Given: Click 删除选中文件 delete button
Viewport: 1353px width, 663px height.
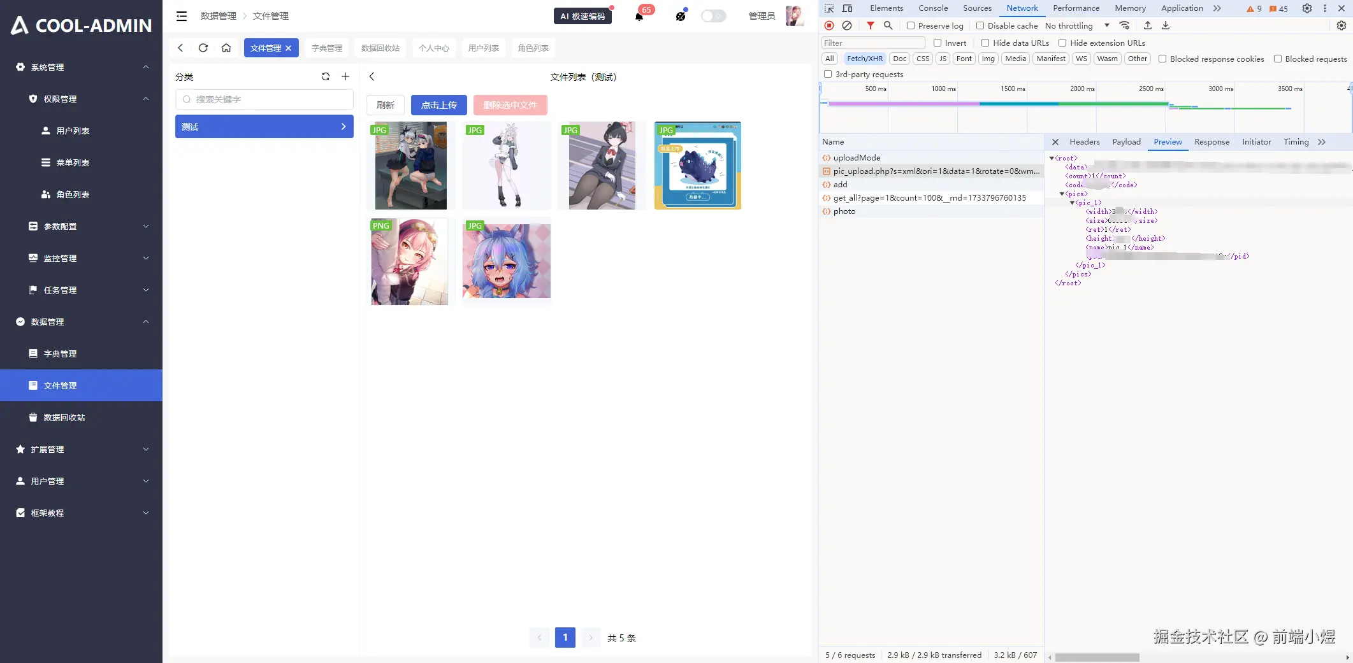Looking at the screenshot, I should coord(510,105).
